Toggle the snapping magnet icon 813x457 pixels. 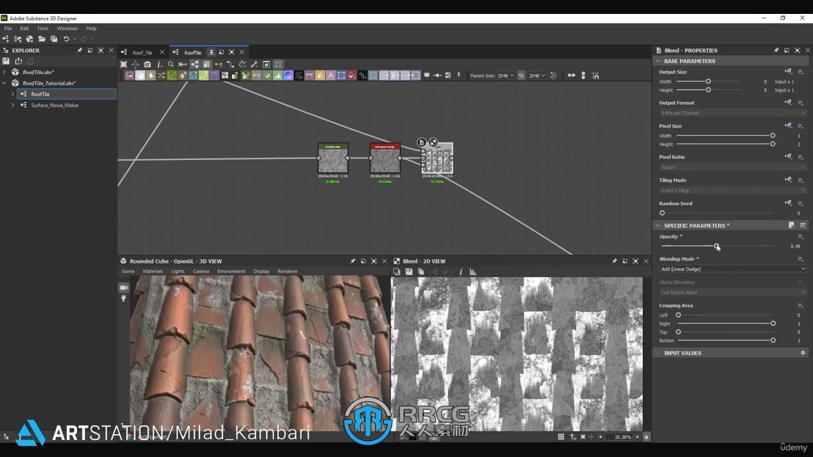pyautogui.click(x=595, y=75)
